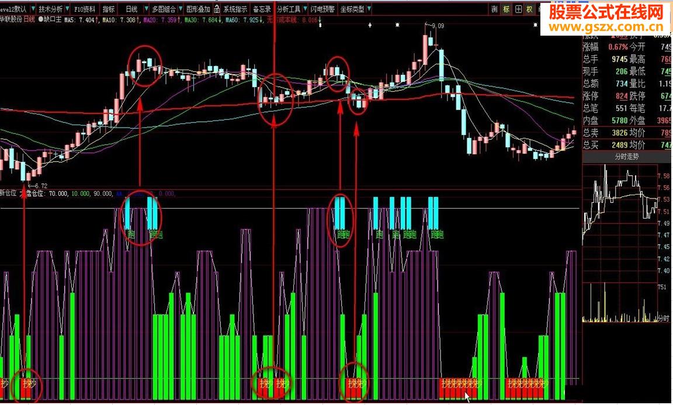Viewport: 673px width, 405px height.
Task: Click the 测 measurement tool icon
Action: click(x=494, y=9)
